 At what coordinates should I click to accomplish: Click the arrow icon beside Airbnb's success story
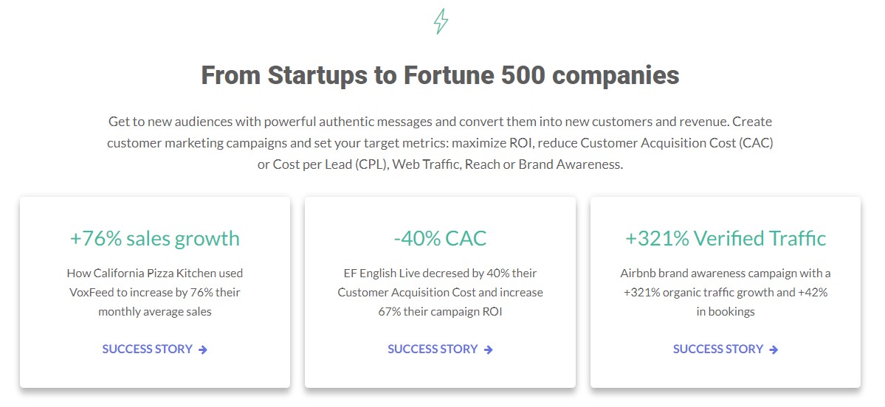[774, 349]
